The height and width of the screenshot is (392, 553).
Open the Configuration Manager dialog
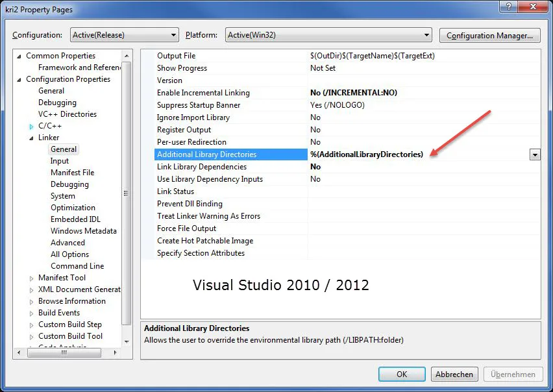(489, 36)
